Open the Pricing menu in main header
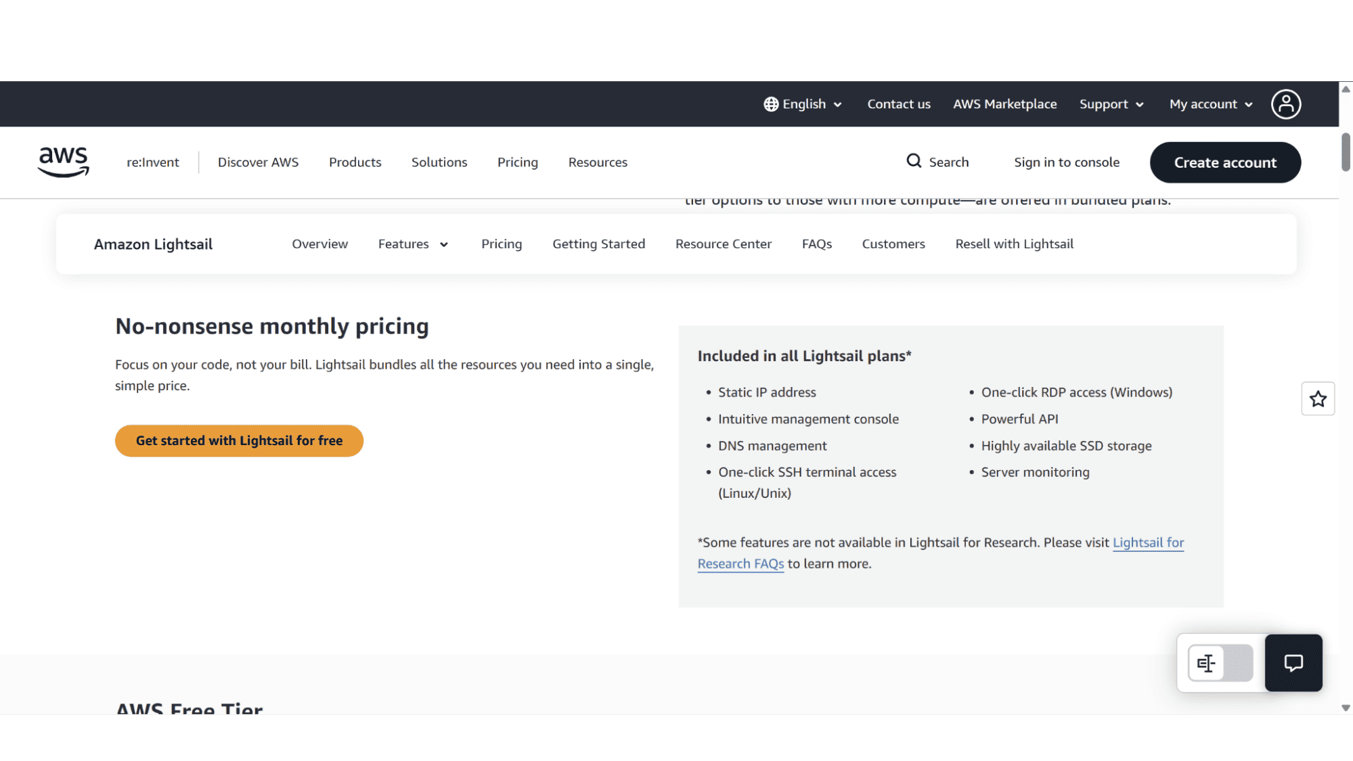This screenshot has width=1353, height=761. point(517,162)
